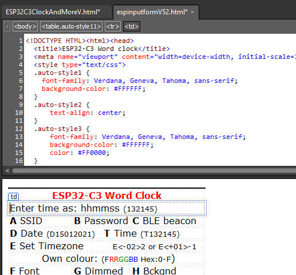The image size is (296, 275).
Task: Close the espinputformV52.html tab
Action: point(192,12)
